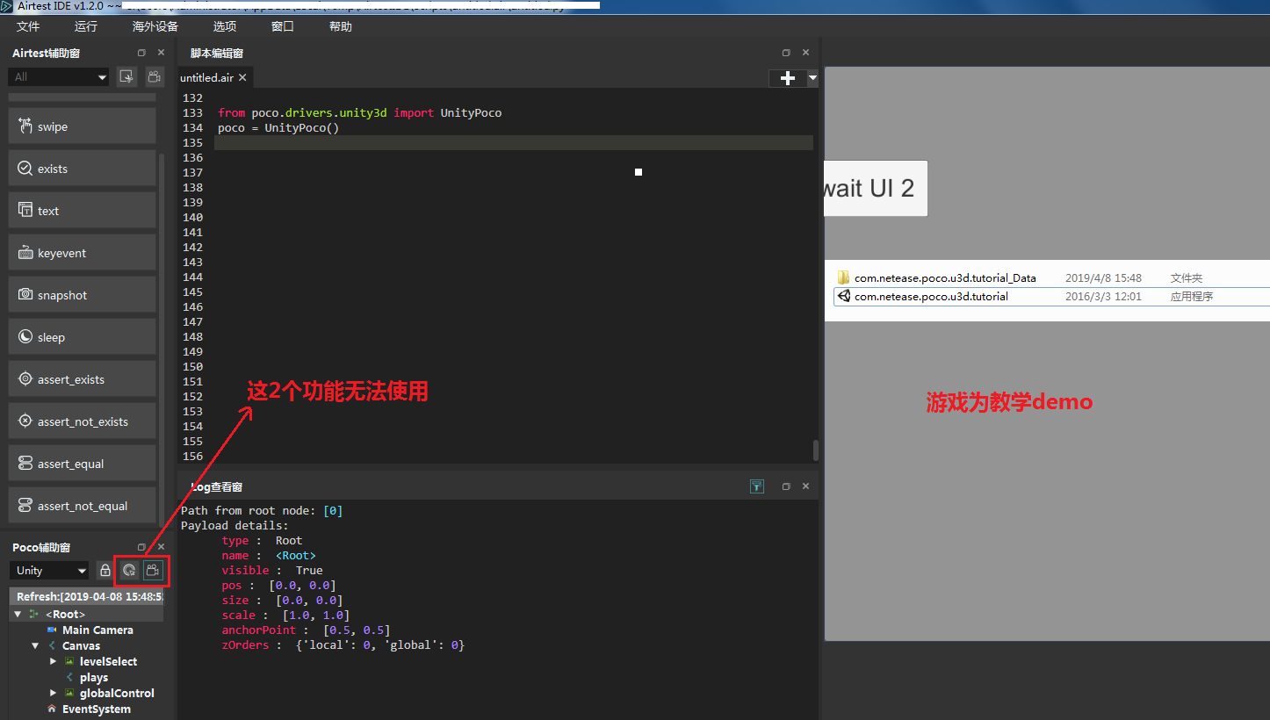1270x720 pixels.
Task: Start Poco auto-record camera icon
Action: 153,570
